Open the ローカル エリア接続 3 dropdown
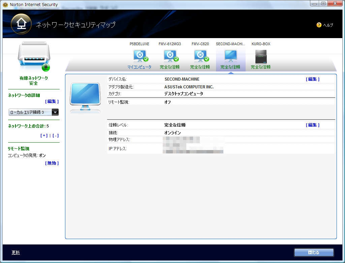Screen dimensions: 345x263 pyautogui.click(x=34, y=112)
